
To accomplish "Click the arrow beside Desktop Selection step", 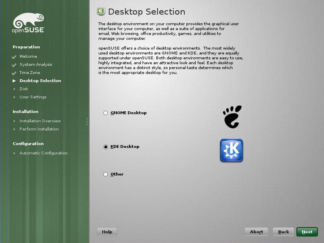I will point(14,80).
